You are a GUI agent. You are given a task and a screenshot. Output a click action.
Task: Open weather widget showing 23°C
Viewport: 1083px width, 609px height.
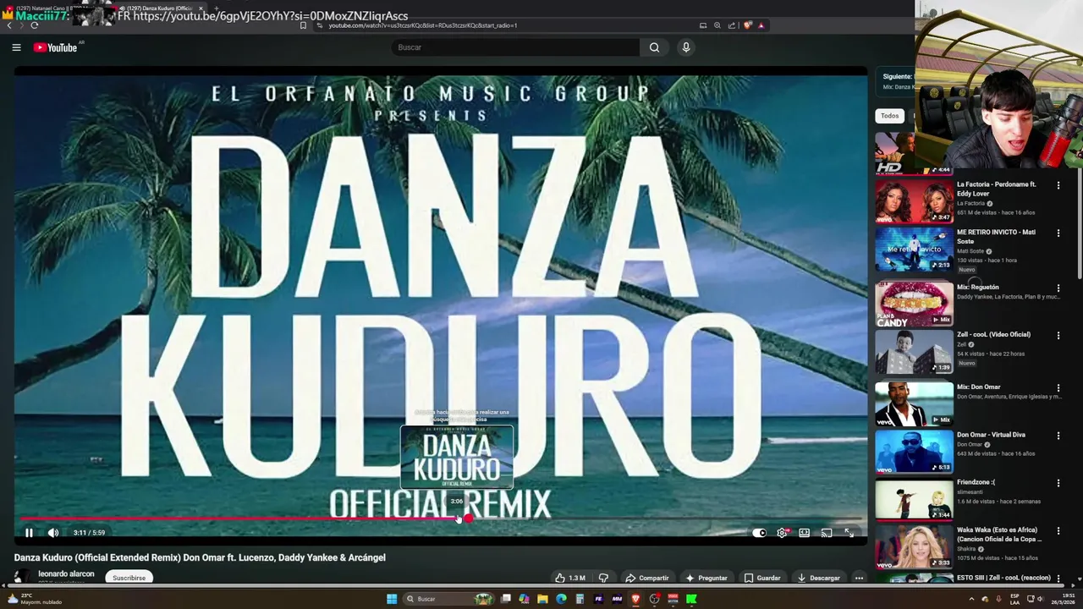point(34,599)
